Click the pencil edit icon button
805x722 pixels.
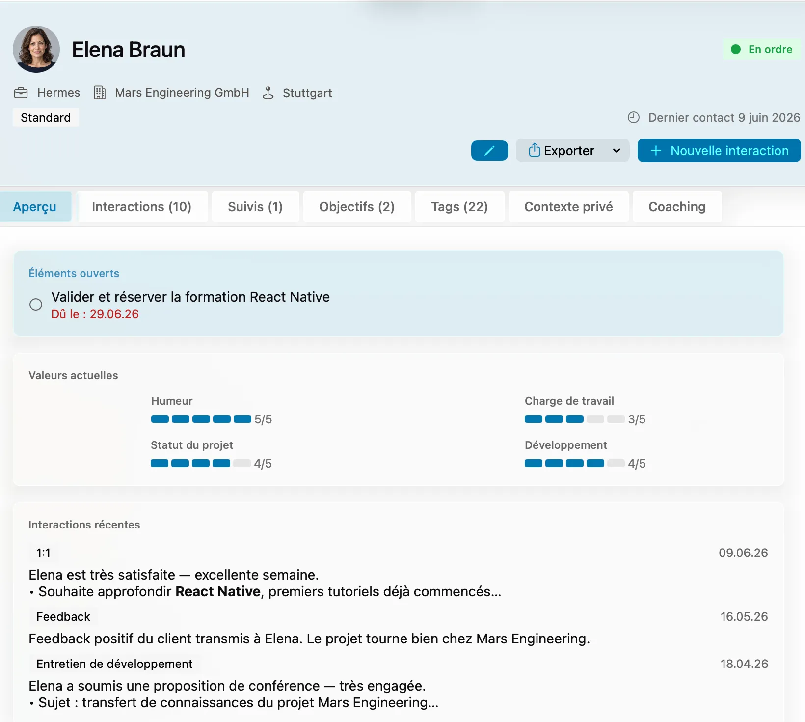489,150
